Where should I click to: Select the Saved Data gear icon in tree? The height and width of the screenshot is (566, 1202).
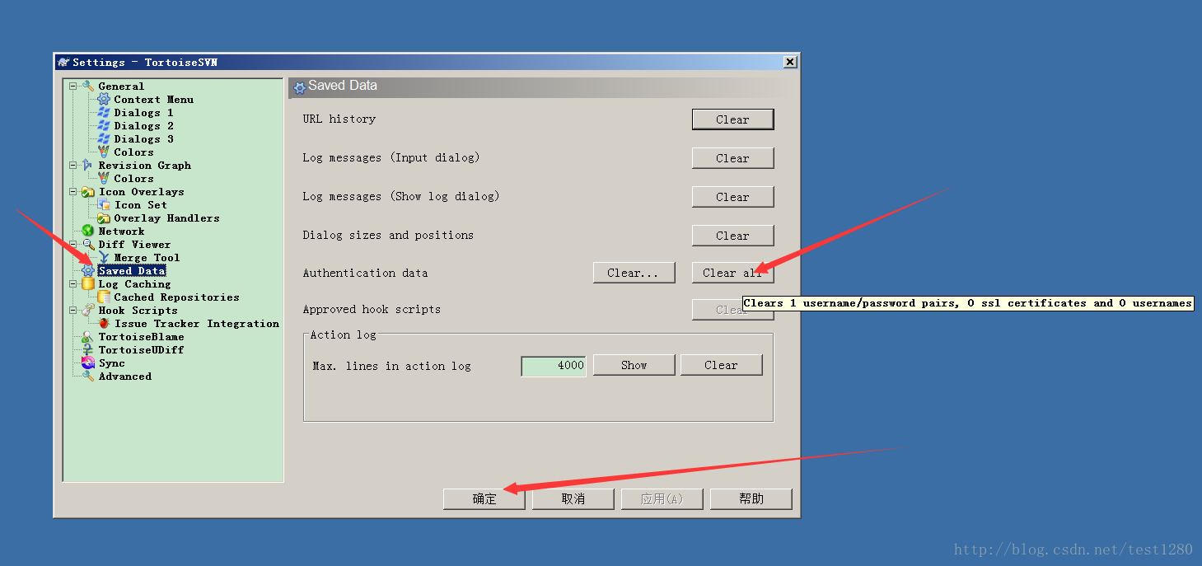click(x=88, y=270)
